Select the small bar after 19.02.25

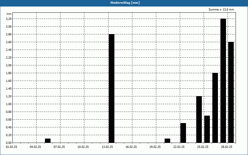[x=167, y=141]
